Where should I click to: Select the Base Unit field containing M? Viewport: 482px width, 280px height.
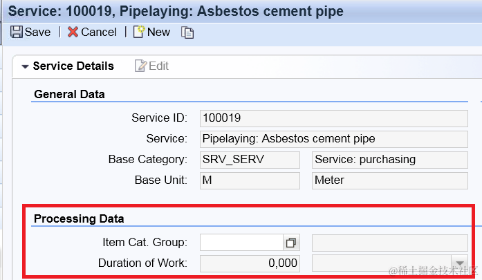click(250, 180)
